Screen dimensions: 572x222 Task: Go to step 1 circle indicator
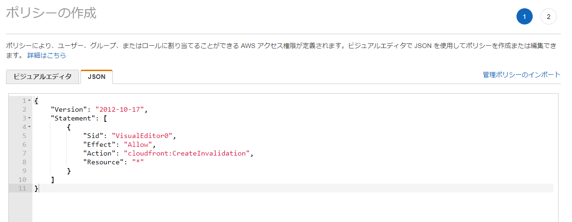coord(524,17)
